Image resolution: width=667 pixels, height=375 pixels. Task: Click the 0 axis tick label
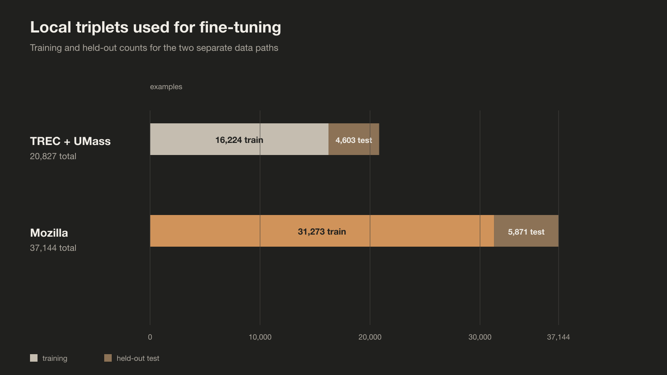150,337
